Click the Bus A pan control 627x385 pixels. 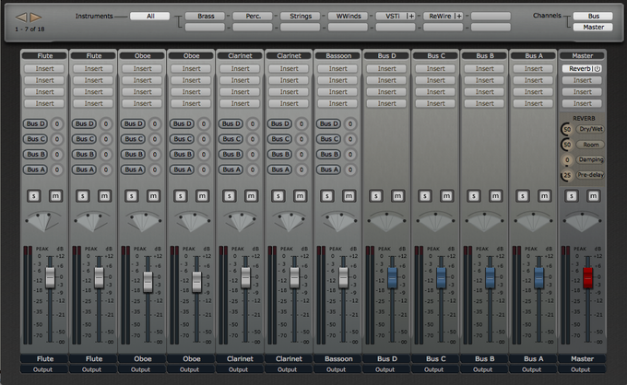[x=533, y=221]
